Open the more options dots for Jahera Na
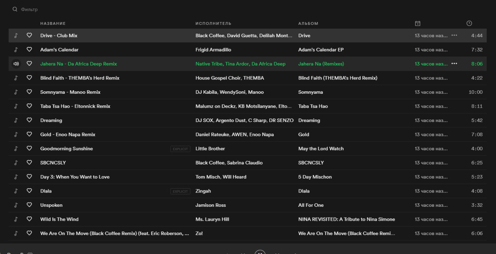Screen dimensions: 496x254 pyautogui.click(x=454, y=63)
